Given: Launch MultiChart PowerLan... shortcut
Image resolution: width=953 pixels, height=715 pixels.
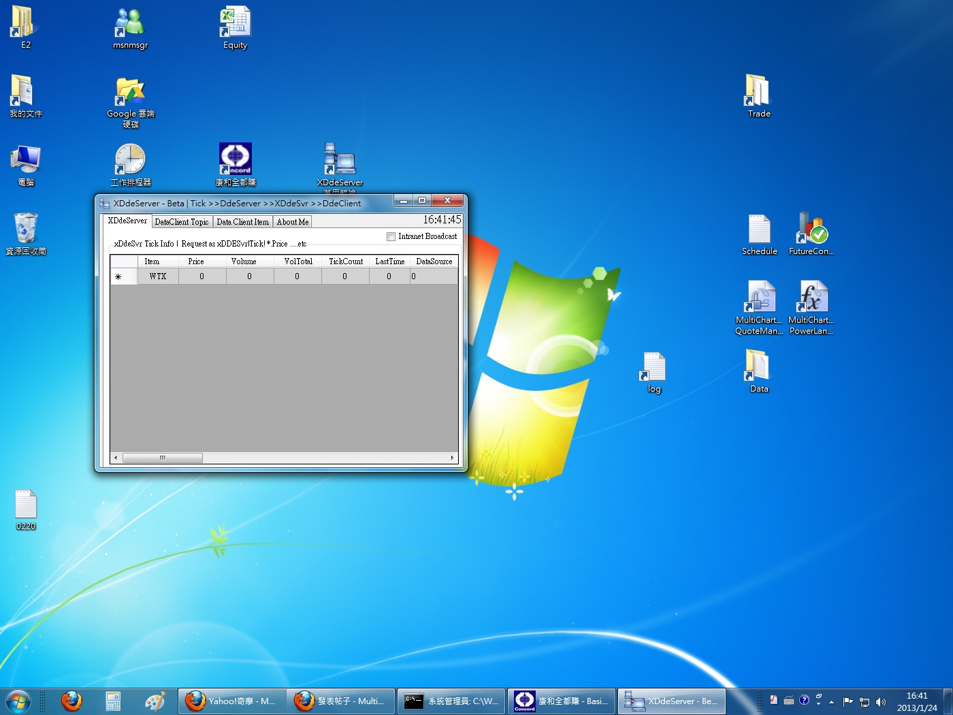Looking at the screenshot, I should point(811,308).
